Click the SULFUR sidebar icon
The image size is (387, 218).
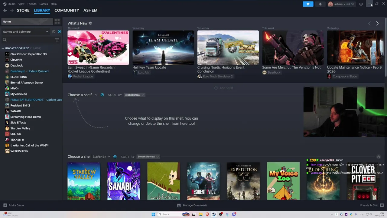tap(7, 134)
